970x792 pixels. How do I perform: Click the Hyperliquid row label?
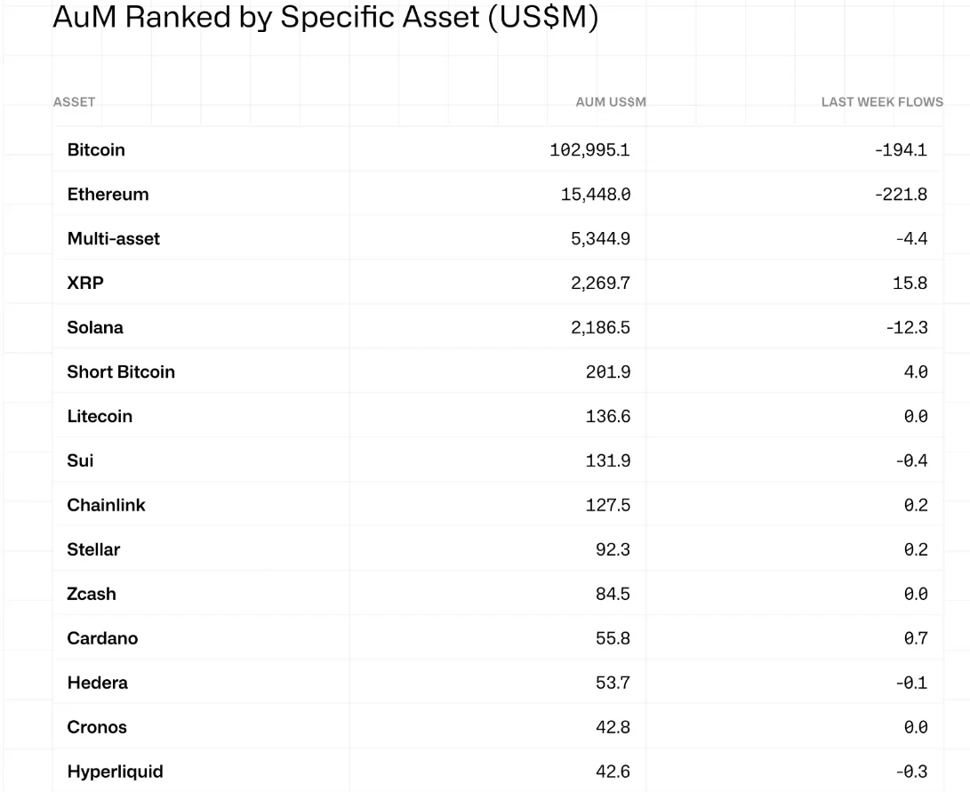[115, 772]
